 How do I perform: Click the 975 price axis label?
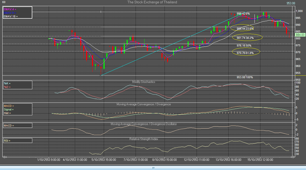(298, 45)
